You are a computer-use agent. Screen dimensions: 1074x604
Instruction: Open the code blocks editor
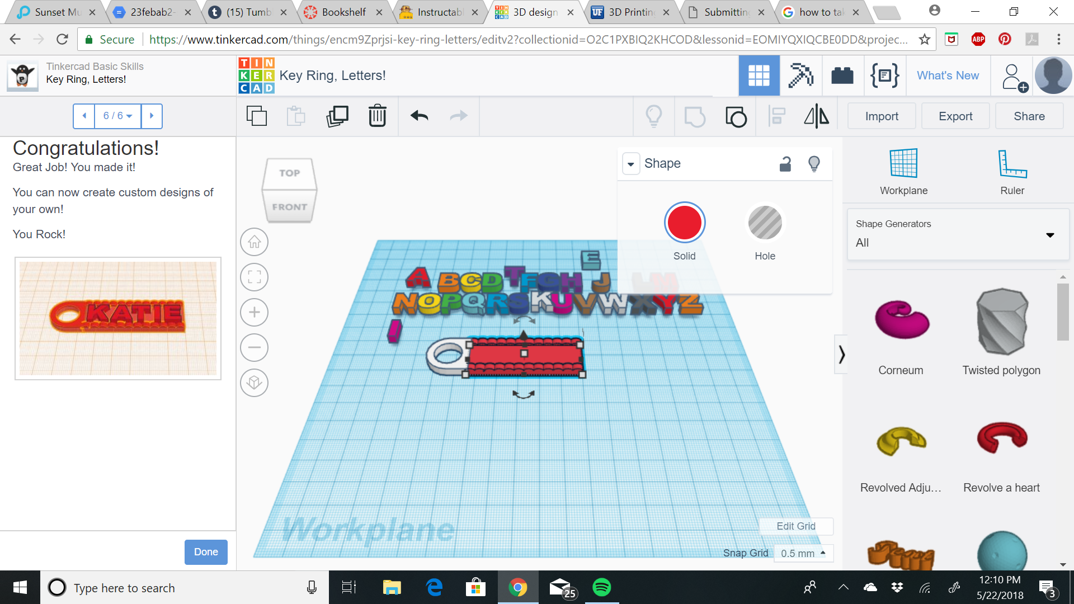click(x=884, y=75)
